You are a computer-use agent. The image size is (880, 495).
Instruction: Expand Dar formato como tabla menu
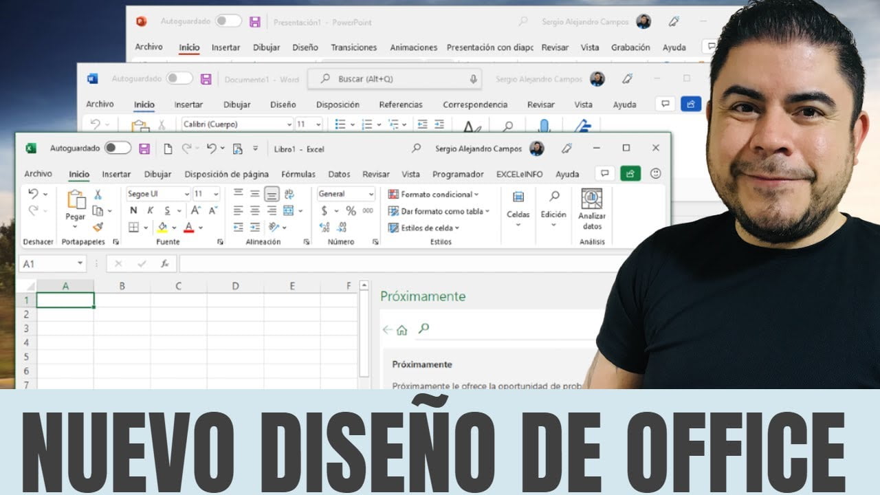coord(439,211)
